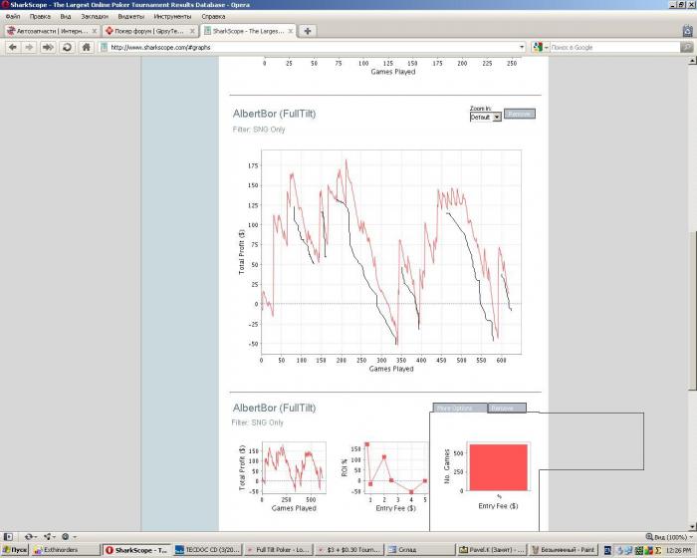This screenshot has height=558, width=697.
Task: Toggle the Opera panels sidebar button
Action: [8, 537]
